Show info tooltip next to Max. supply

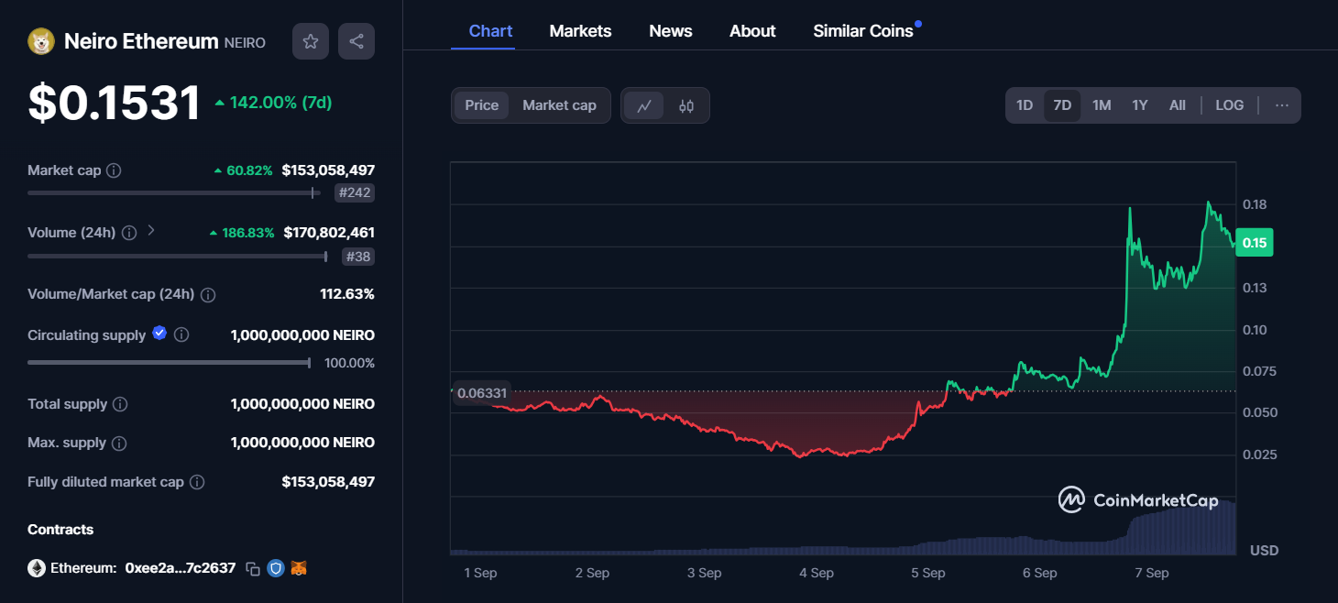119,443
